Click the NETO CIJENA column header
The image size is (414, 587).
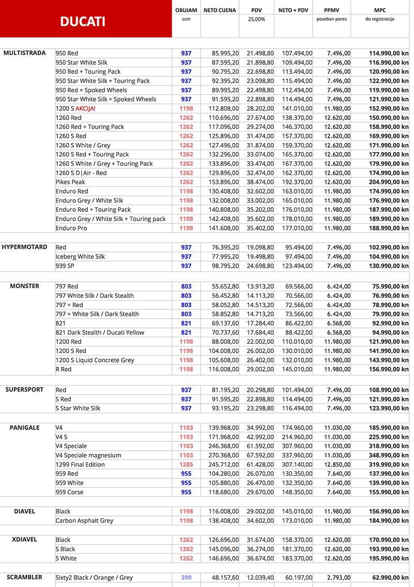click(219, 10)
